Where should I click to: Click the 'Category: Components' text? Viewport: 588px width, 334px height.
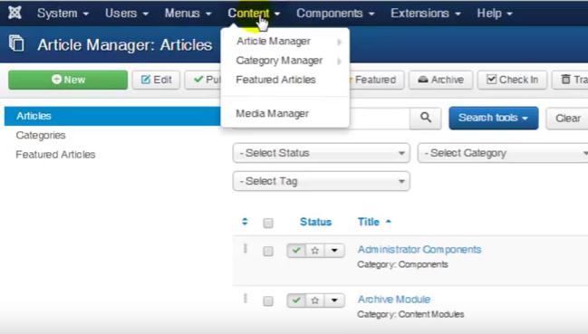[x=402, y=264]
